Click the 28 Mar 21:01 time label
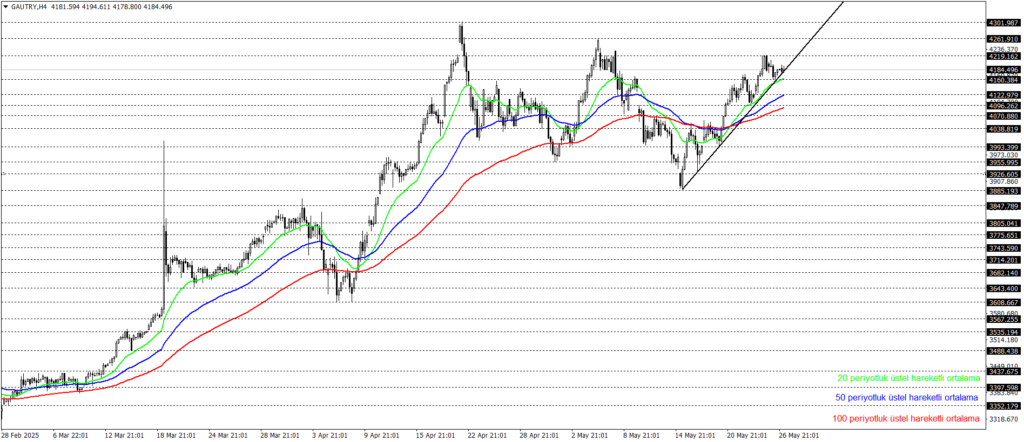Image resolution: width=1024 pixels, height=442 pixels. 280,436
